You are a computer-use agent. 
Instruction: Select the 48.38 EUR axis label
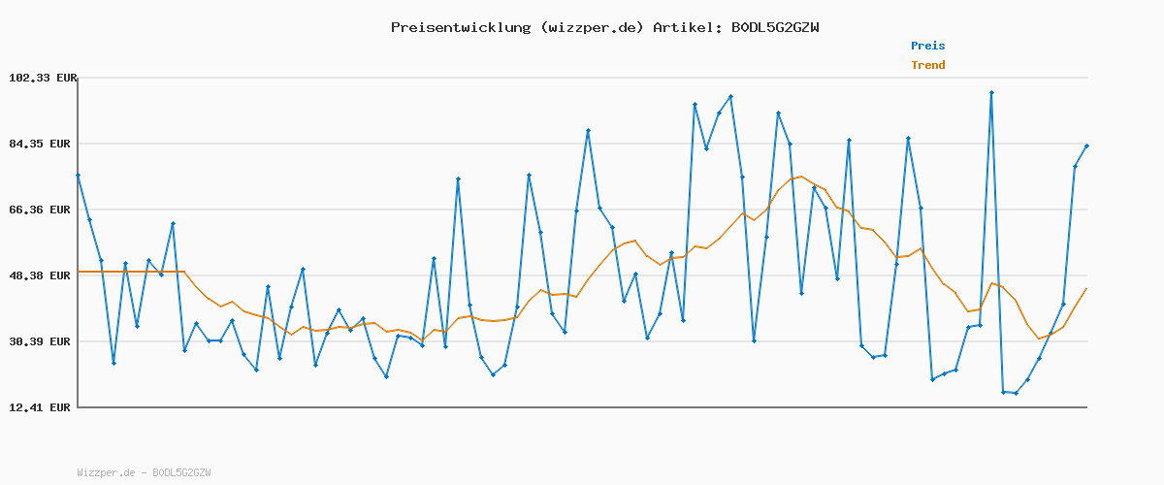point(42,275)
